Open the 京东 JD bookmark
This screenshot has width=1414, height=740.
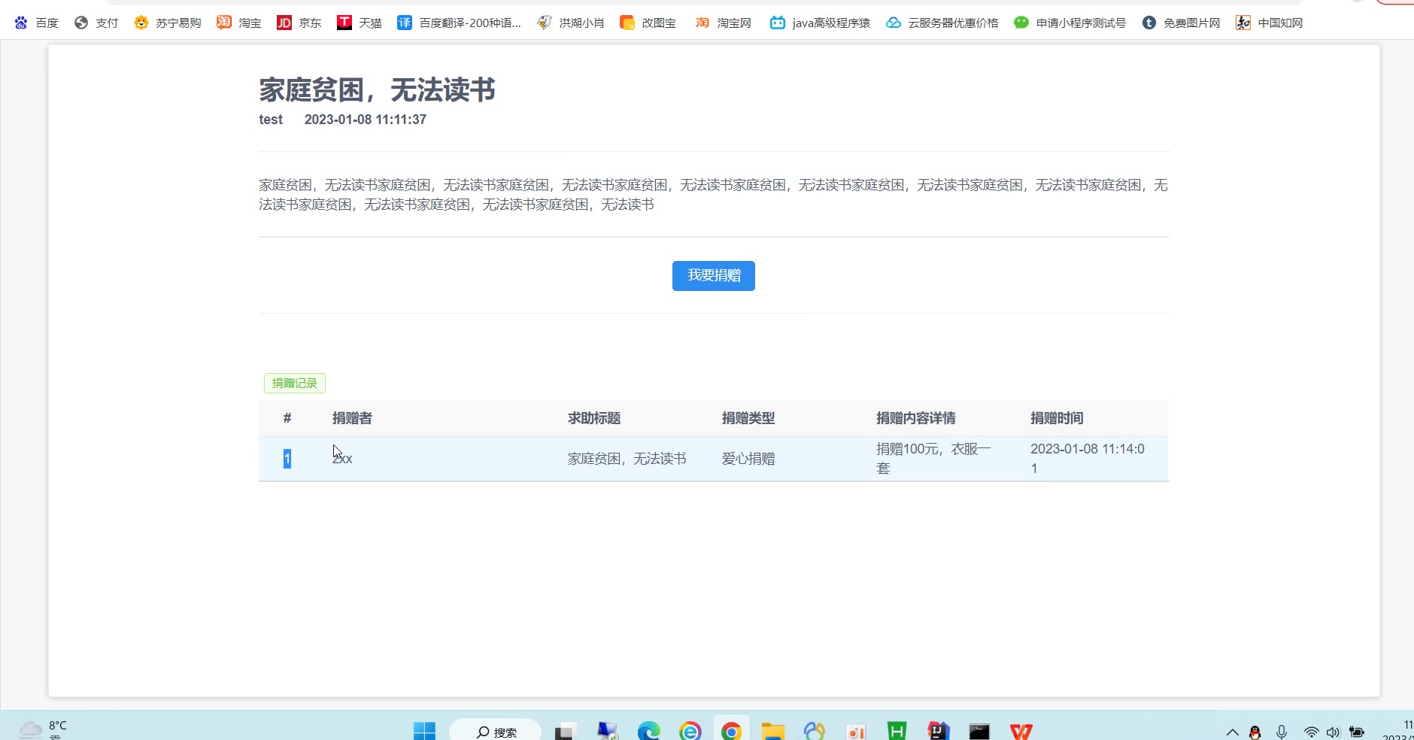click(x=299, y=23)
